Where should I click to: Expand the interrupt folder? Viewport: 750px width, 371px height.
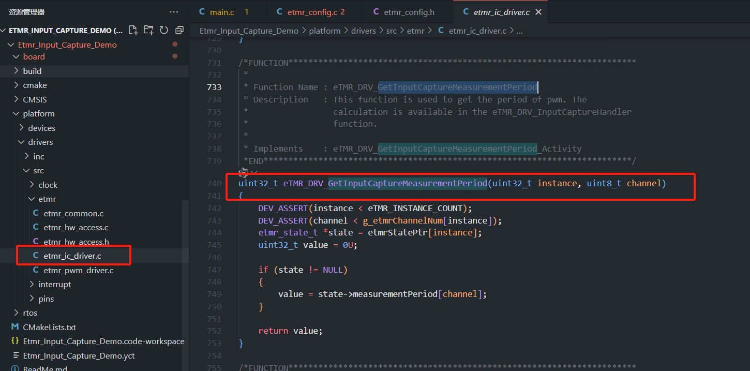click(32, 284)
